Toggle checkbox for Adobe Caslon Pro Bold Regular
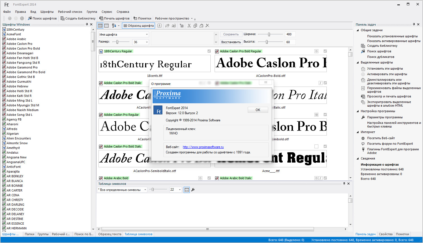423x243 pixels. (325, 51)
